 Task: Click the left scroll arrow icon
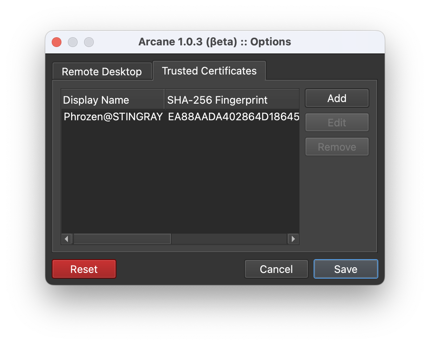[66, 239]
